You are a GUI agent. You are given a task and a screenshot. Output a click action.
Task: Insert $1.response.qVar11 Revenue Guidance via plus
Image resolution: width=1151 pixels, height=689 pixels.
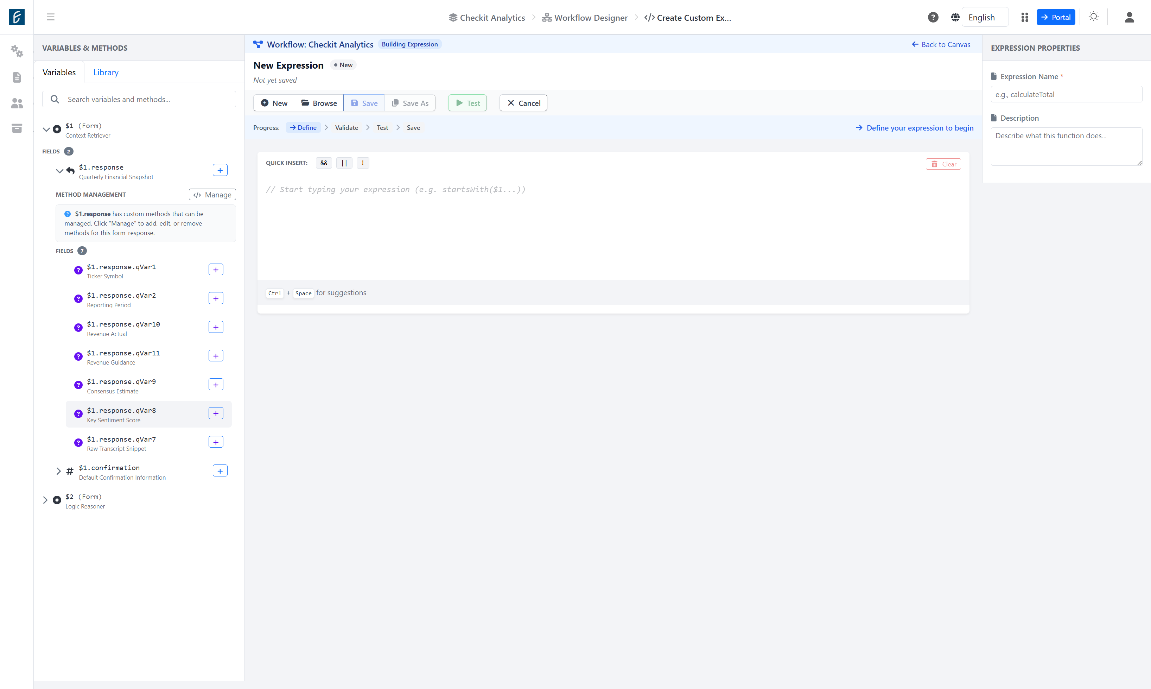[216, 356]
